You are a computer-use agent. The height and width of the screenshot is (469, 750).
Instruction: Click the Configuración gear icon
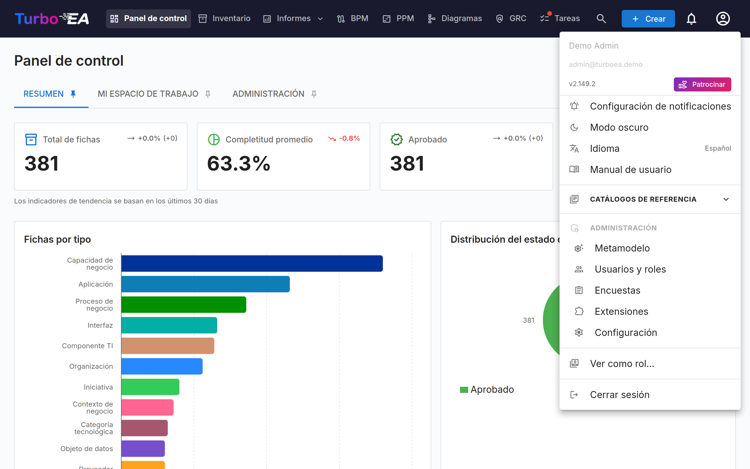[x=579, y=332]
